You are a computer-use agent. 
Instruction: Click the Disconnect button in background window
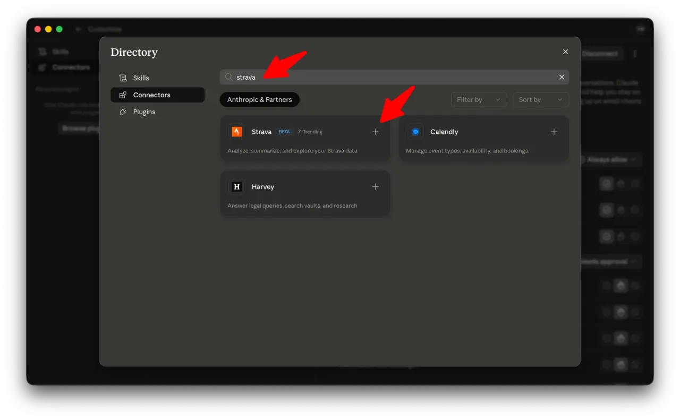(601, 54)
